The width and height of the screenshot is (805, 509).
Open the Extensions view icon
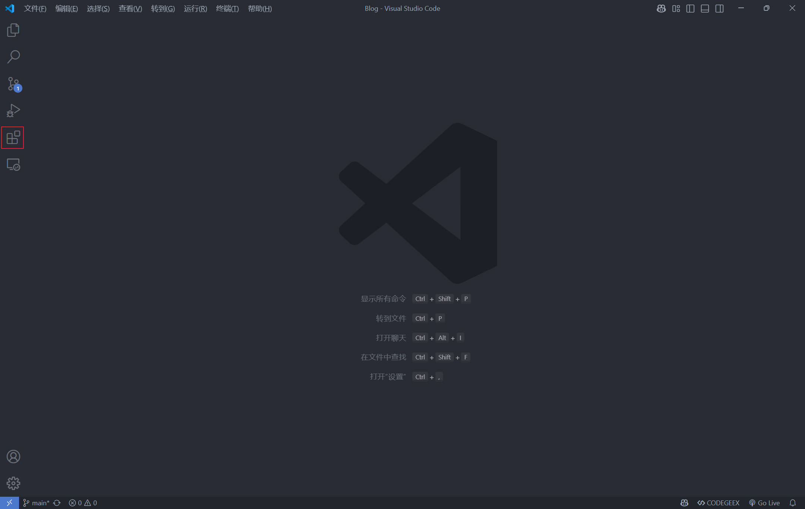13,138
